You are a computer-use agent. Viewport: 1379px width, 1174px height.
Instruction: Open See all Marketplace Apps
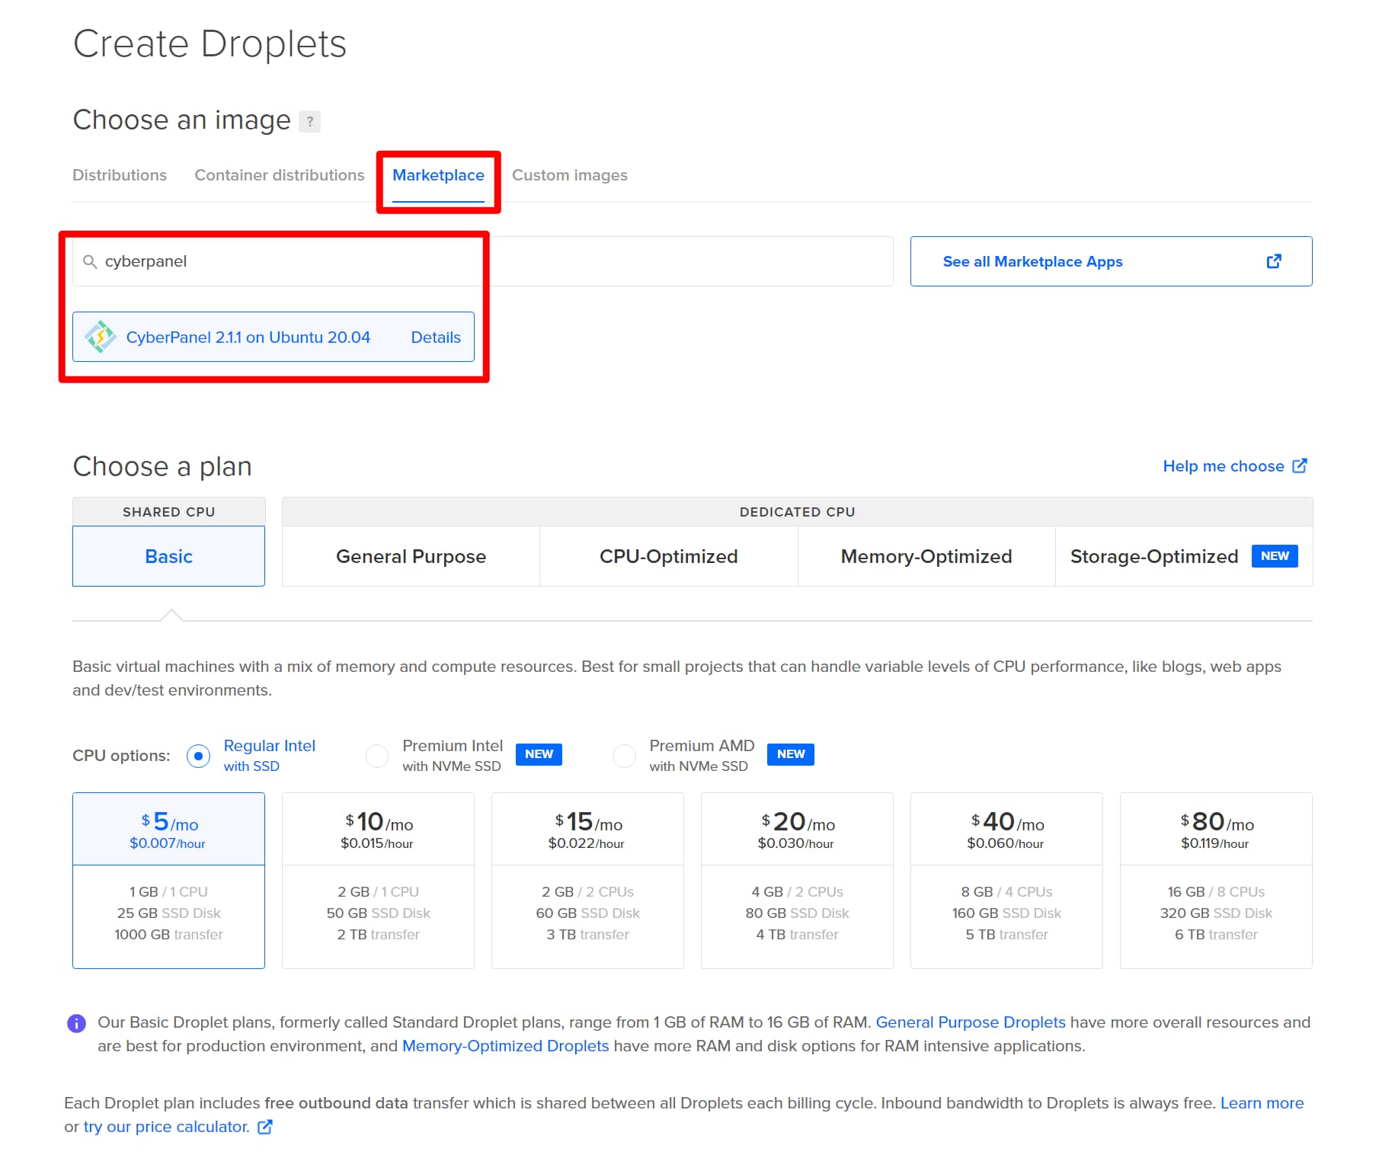coord(1032,261)
